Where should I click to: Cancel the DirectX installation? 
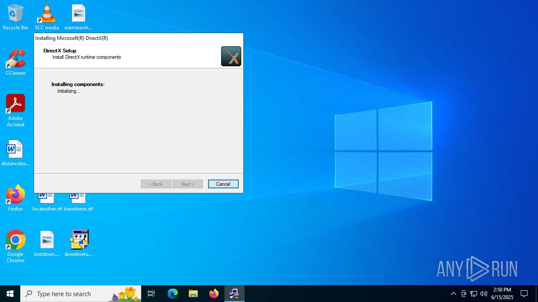223,184
